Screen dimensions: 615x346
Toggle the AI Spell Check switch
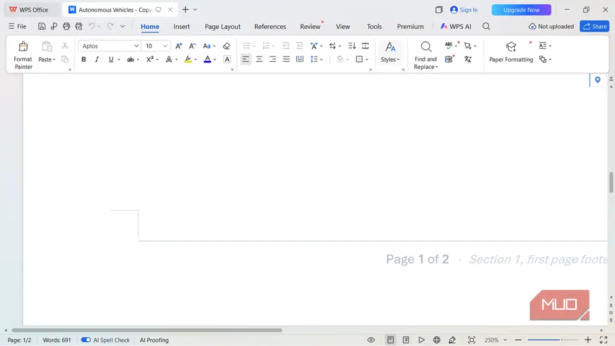[x=85, y=340]
